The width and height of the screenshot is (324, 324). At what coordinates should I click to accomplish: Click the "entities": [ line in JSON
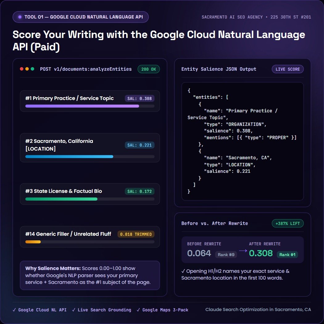210,97
